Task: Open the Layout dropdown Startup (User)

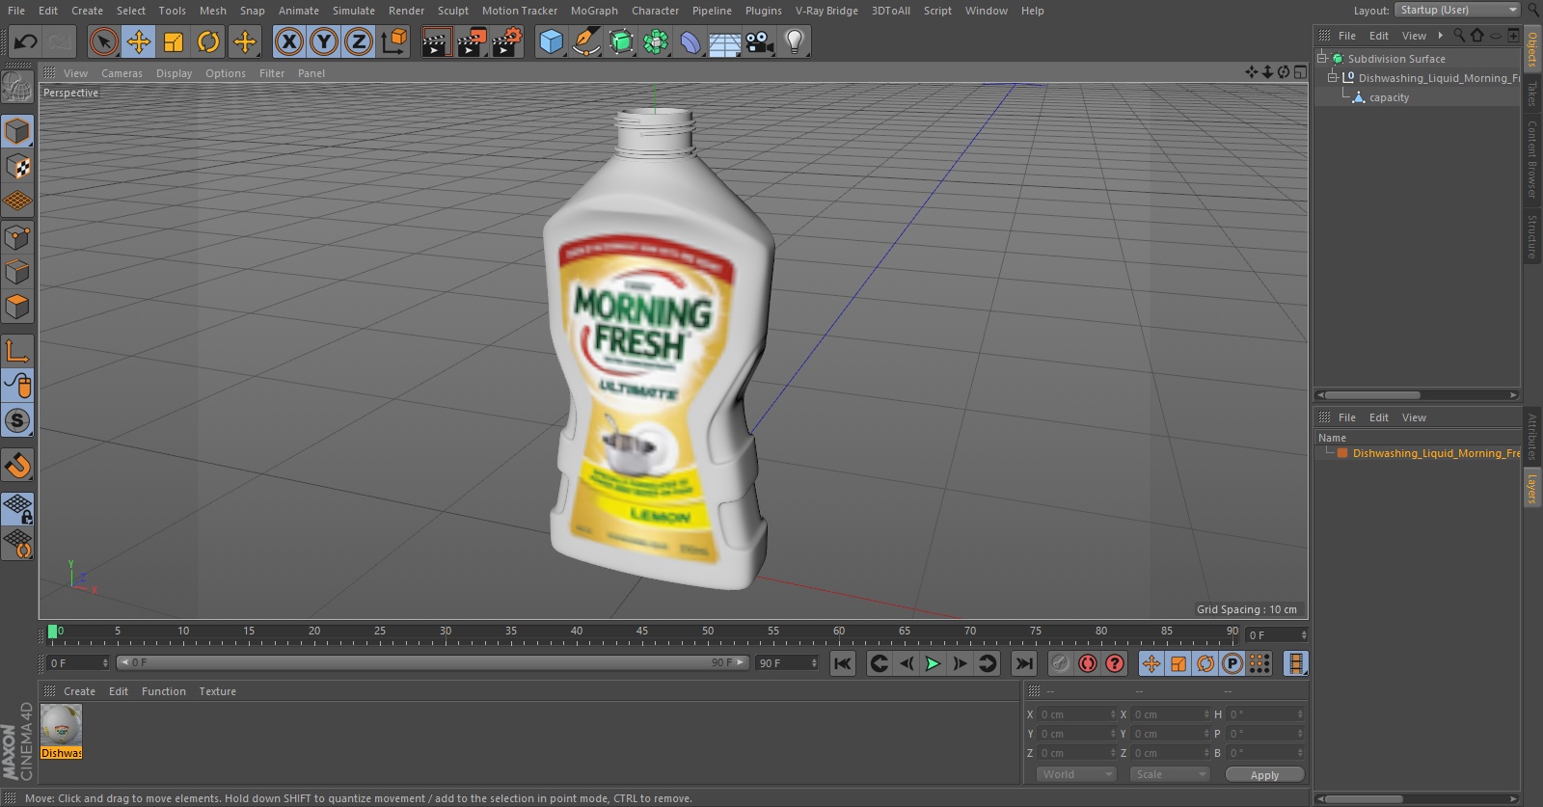Action: (x=1456, y=10)
